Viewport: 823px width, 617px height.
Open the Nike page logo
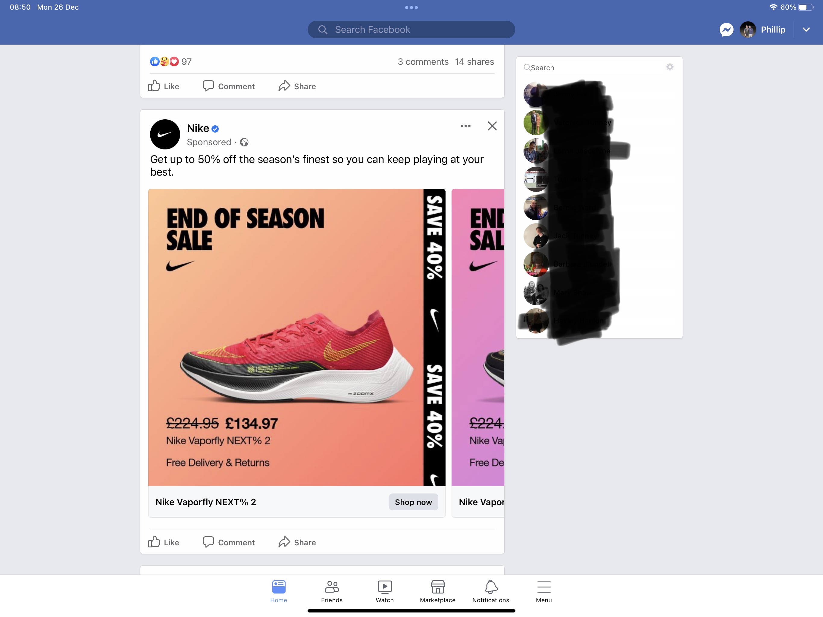click(165, 134)
